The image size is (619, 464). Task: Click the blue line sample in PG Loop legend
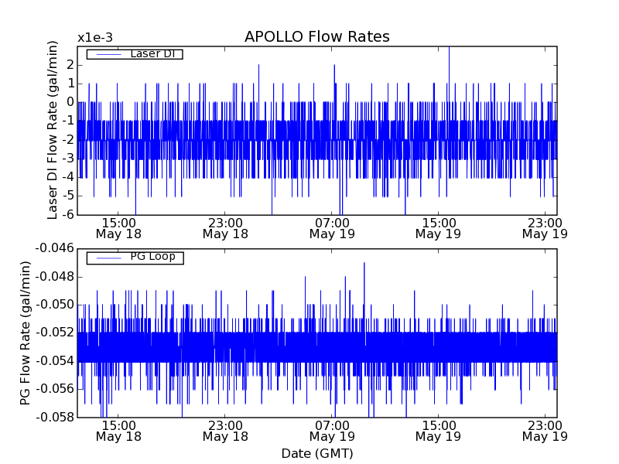[x=106, y=257]
